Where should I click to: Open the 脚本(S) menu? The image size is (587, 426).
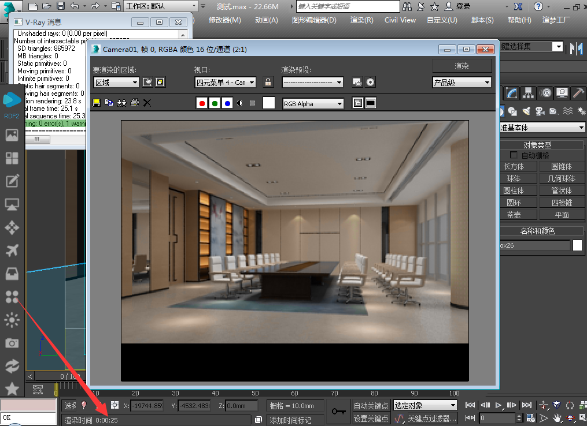click(x=482, y=20)
